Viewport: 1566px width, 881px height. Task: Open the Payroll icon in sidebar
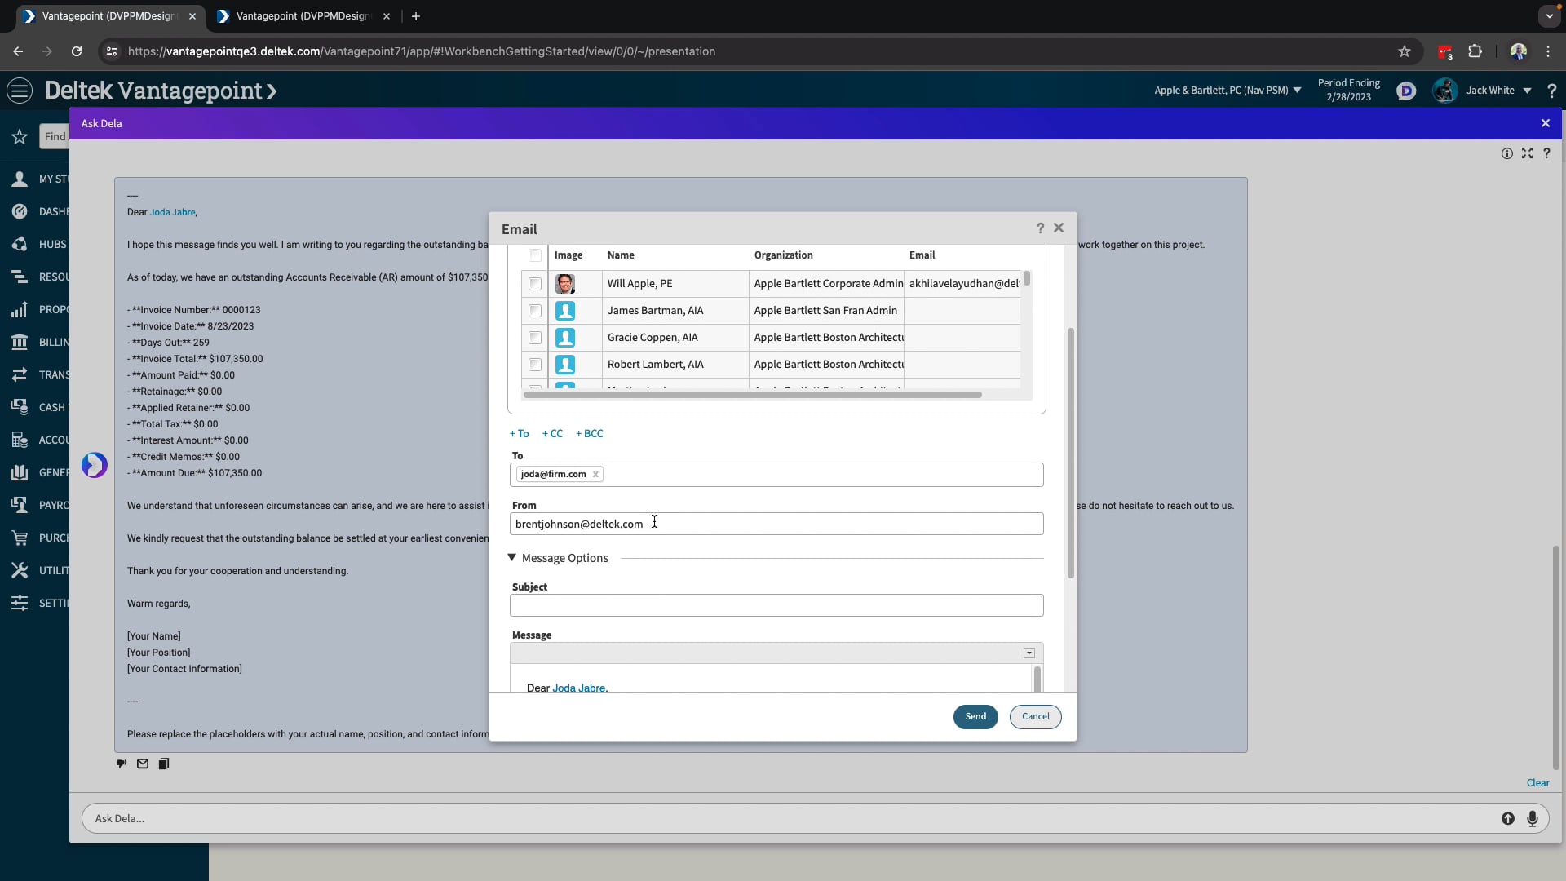(x=20, y=505)
